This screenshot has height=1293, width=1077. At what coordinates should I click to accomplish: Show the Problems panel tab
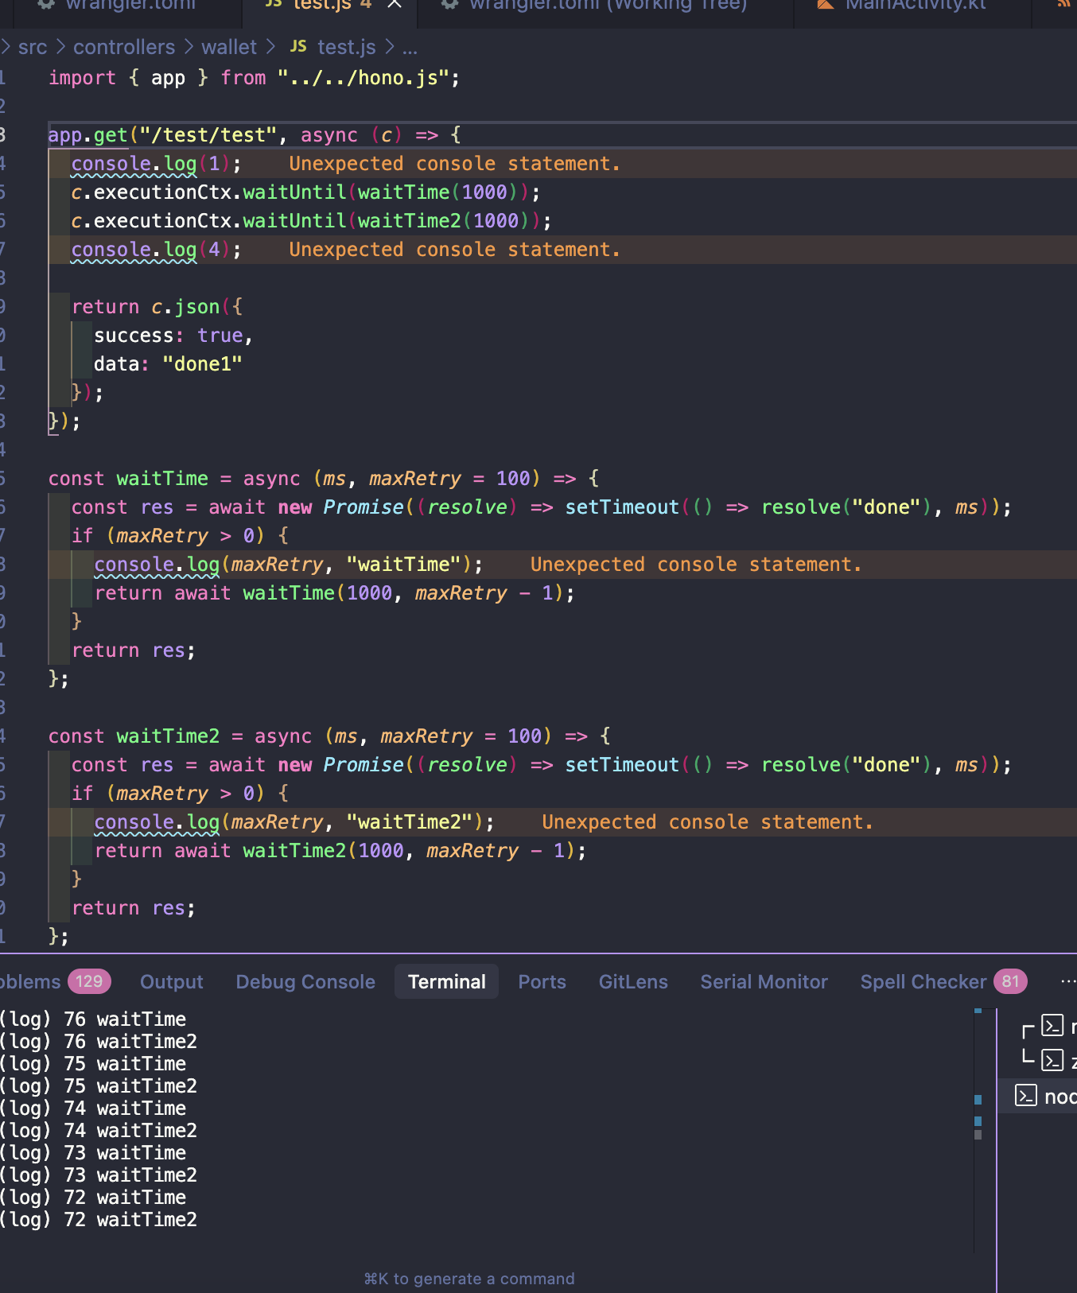(x=54, y=981)
